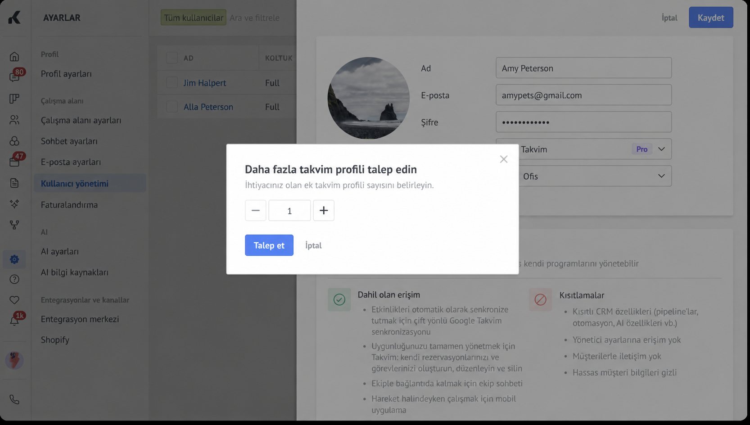Click the Talep et button
The width and height of the screenshot is (750, 425).
click(x=269, y=245)
